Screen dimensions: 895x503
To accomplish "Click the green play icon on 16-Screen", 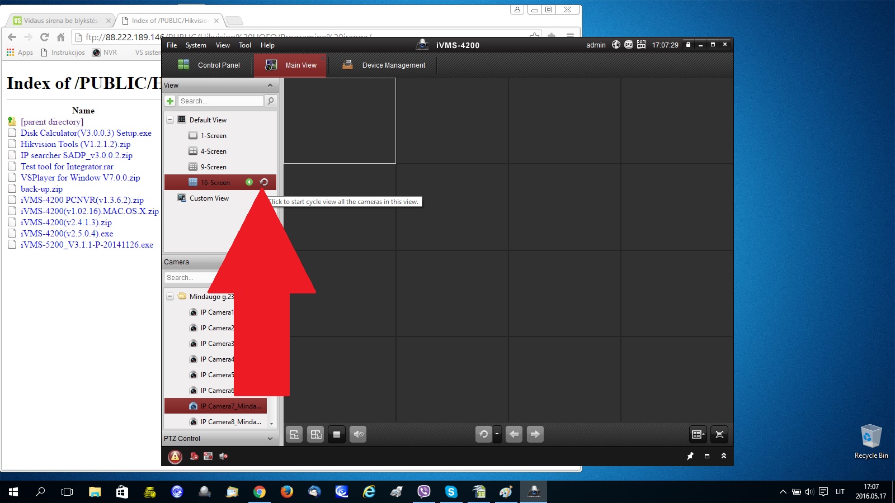I will (249, 182).
